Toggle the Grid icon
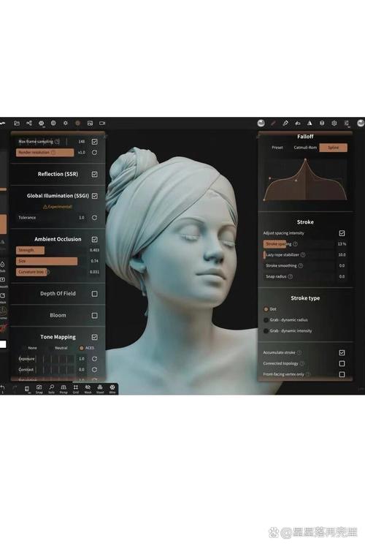The width and height of the screenshot is (365, 546). [x=76, y=389]
